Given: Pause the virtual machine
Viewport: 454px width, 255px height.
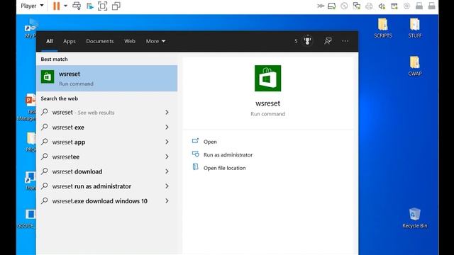Looking at the screenshot, I should (x=56, y=6).
